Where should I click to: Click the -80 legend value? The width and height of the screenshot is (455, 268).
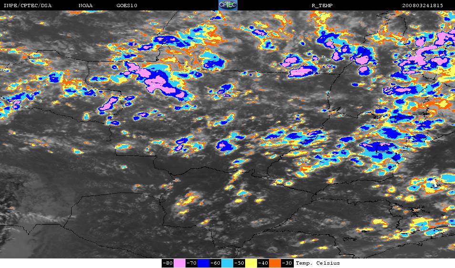pyautogui.click(x=168, y=263)
